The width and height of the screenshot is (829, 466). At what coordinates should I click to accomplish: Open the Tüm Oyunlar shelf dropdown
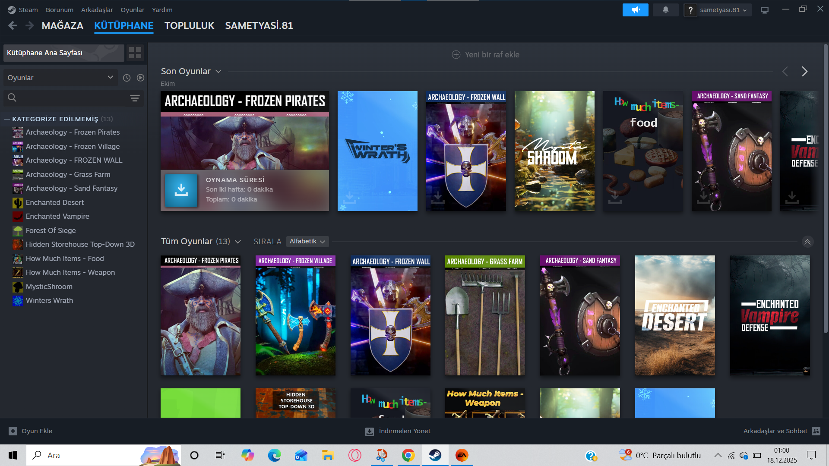coord(238,242)
